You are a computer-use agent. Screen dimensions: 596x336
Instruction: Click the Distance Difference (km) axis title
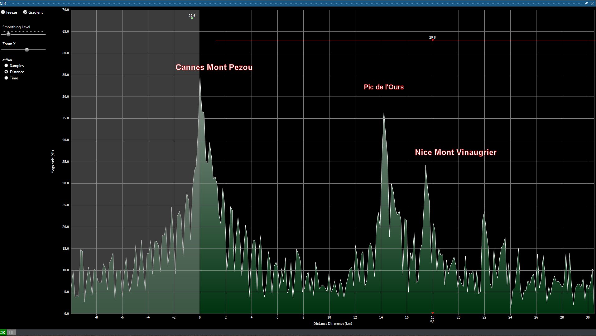point(333,323)
